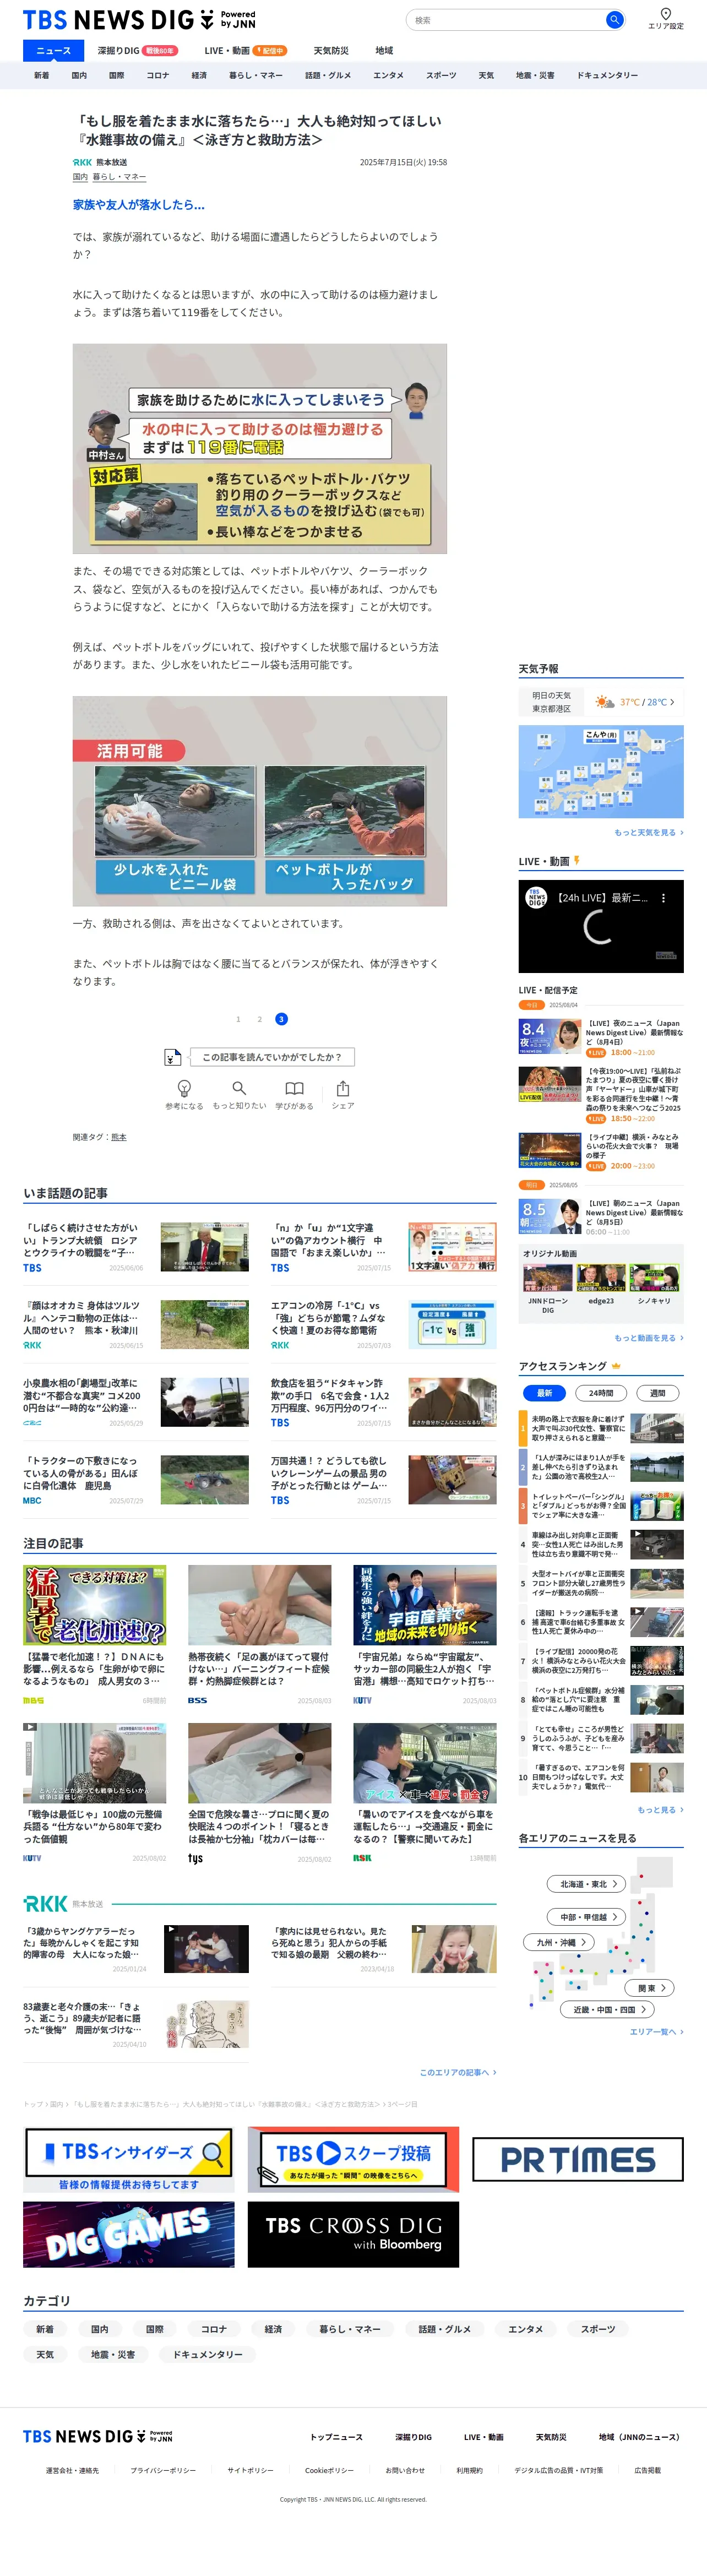Select the 週間 ranking filter

(x=657, y=1393)
